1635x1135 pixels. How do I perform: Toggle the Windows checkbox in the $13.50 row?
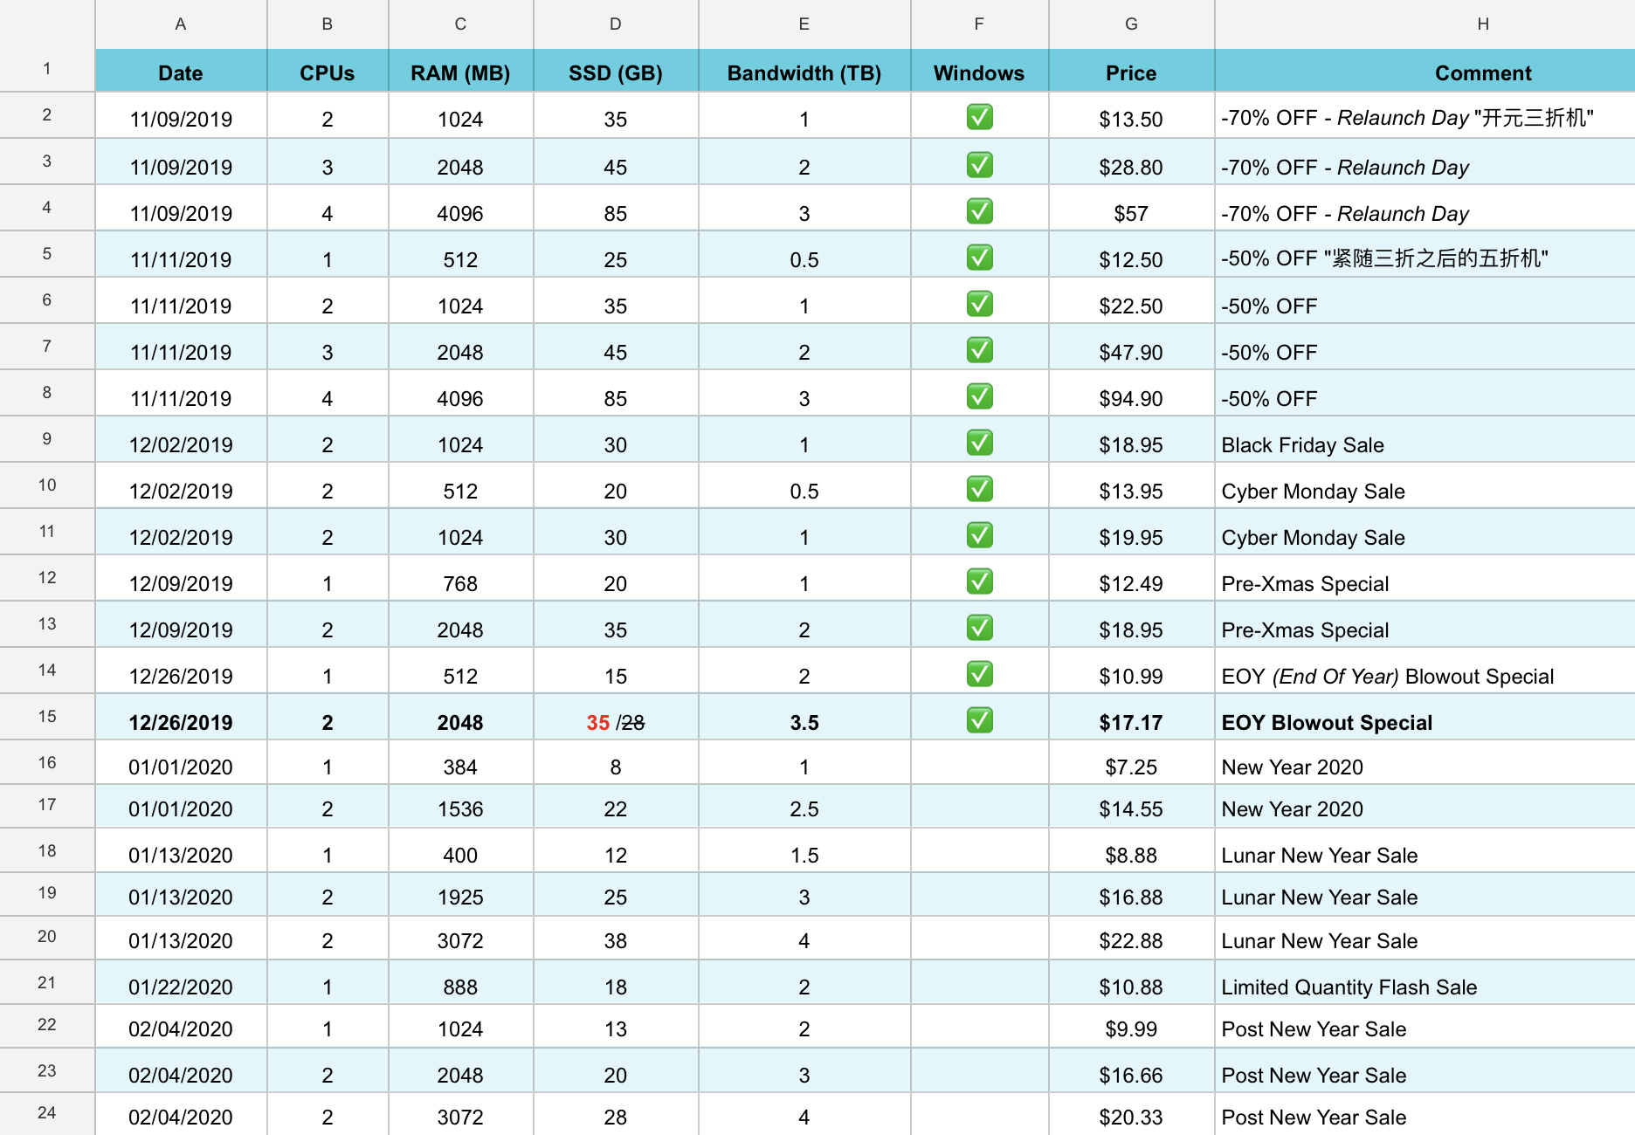click(979, 117)
